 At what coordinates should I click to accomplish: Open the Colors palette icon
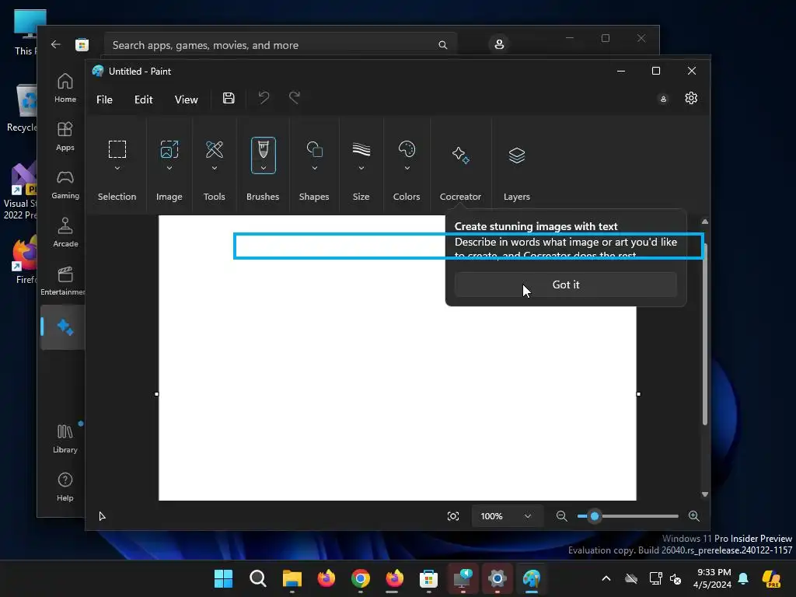[x=407, y=149]
